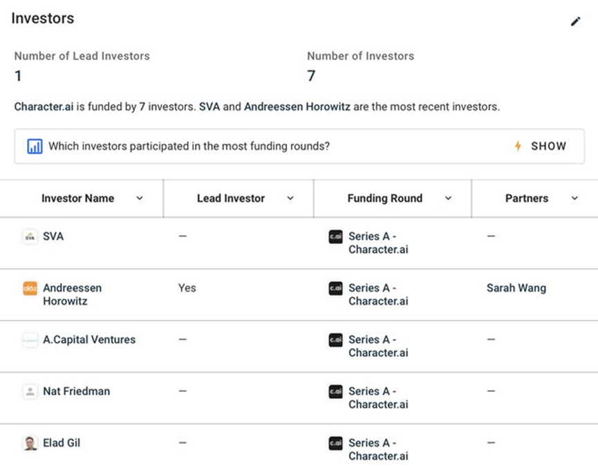The image size is (598, 475).
Task: Open the Investor Name column dropdown
Action: (x=140, y=198)
